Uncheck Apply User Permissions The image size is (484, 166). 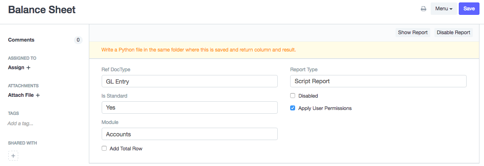293,108
